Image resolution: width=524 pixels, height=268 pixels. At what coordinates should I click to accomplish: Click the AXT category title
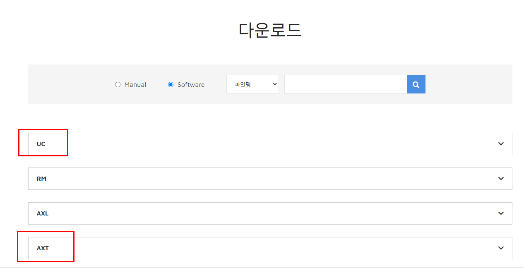(x=43, y=248)
